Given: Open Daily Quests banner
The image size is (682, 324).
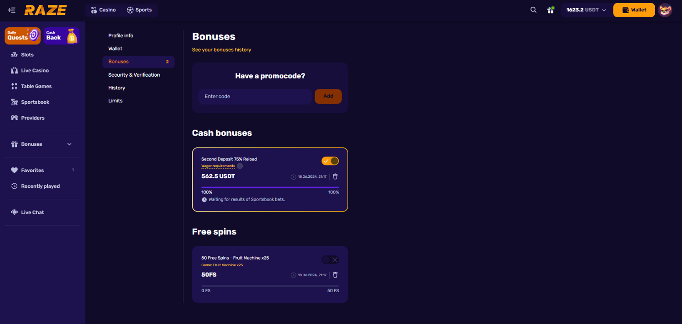Looking at the screenshot, I should pos(23,36).
